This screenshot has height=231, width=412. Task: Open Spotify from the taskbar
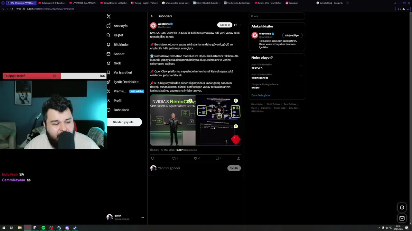coord(43,228)
